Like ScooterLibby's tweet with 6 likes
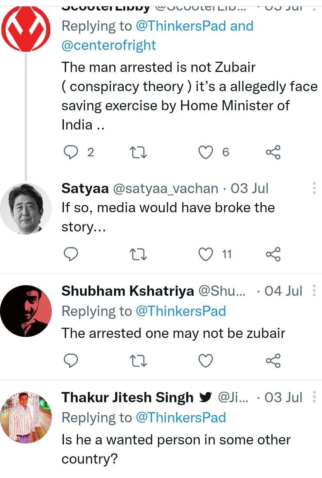Viewport: 322px width, 478px height. (x=206, y=152)
